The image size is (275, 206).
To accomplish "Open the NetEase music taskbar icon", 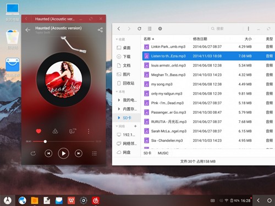I will point(96,201).
